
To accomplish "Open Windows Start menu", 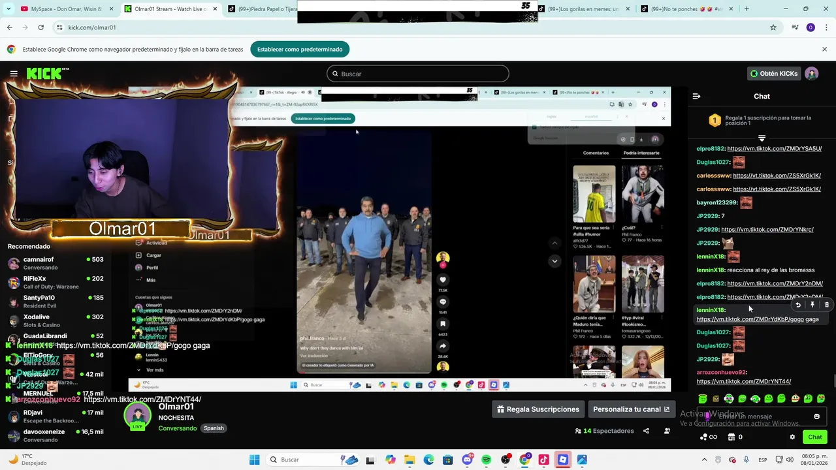I will click(254, 460).
